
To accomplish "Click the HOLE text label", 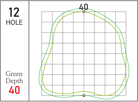I will click(x=14, y=22).
